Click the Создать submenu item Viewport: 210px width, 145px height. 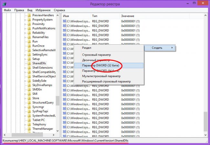click(x=160, y=48)
